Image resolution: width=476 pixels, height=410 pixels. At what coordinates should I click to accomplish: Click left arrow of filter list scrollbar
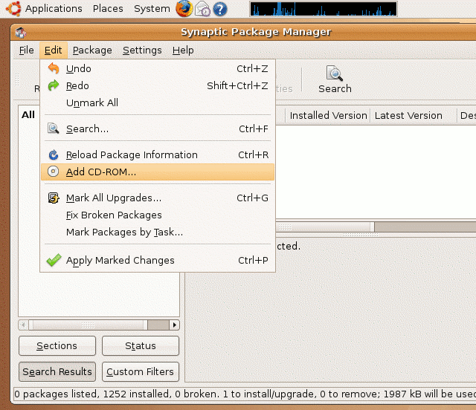tap(24, 325)
